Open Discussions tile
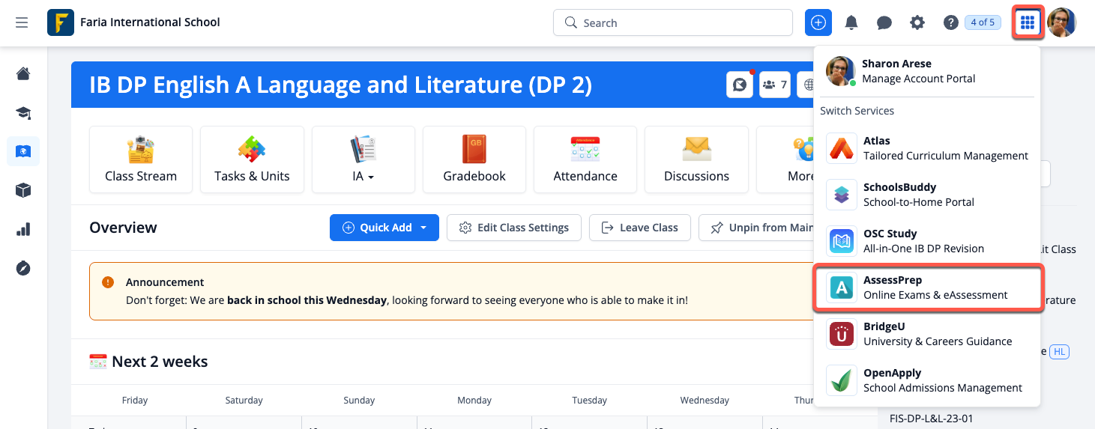The image size is (1095, 429). click(x=696, y=159)
